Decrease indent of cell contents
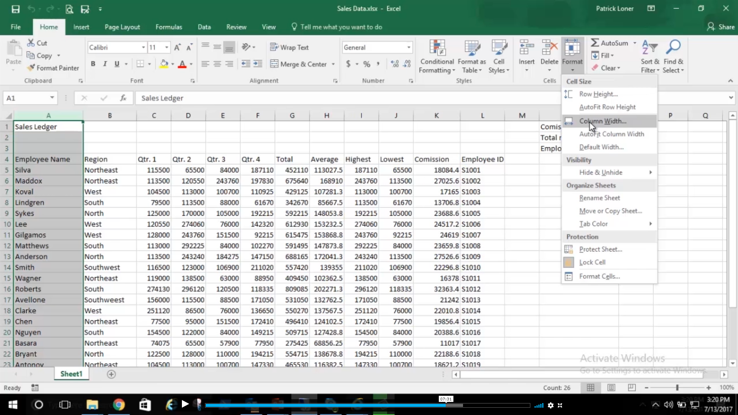Image resolution: width=738 pixels, height=415 pixels. point(246,64)
